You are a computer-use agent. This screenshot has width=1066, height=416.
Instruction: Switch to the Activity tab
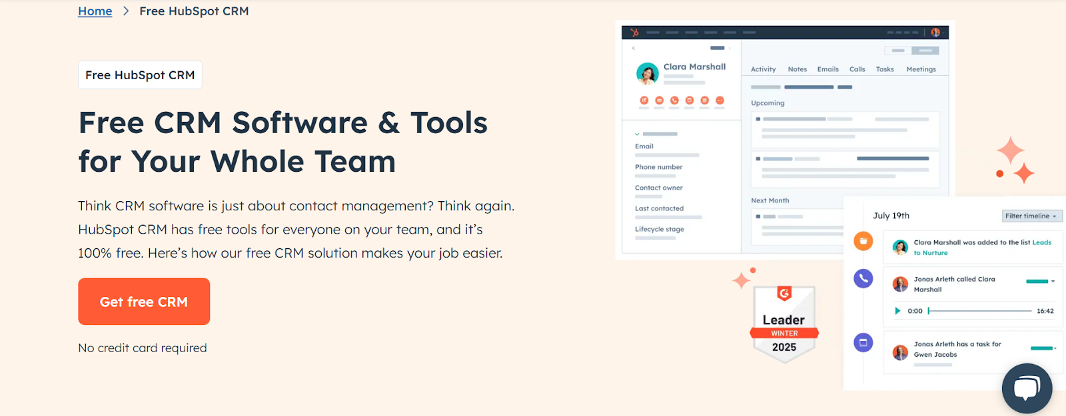coord(764,69)
